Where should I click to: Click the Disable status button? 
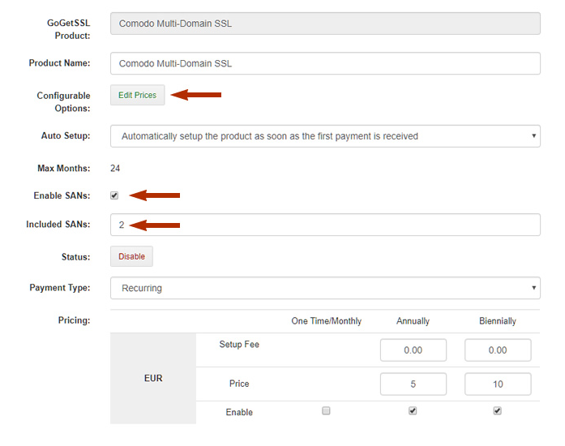131,256
